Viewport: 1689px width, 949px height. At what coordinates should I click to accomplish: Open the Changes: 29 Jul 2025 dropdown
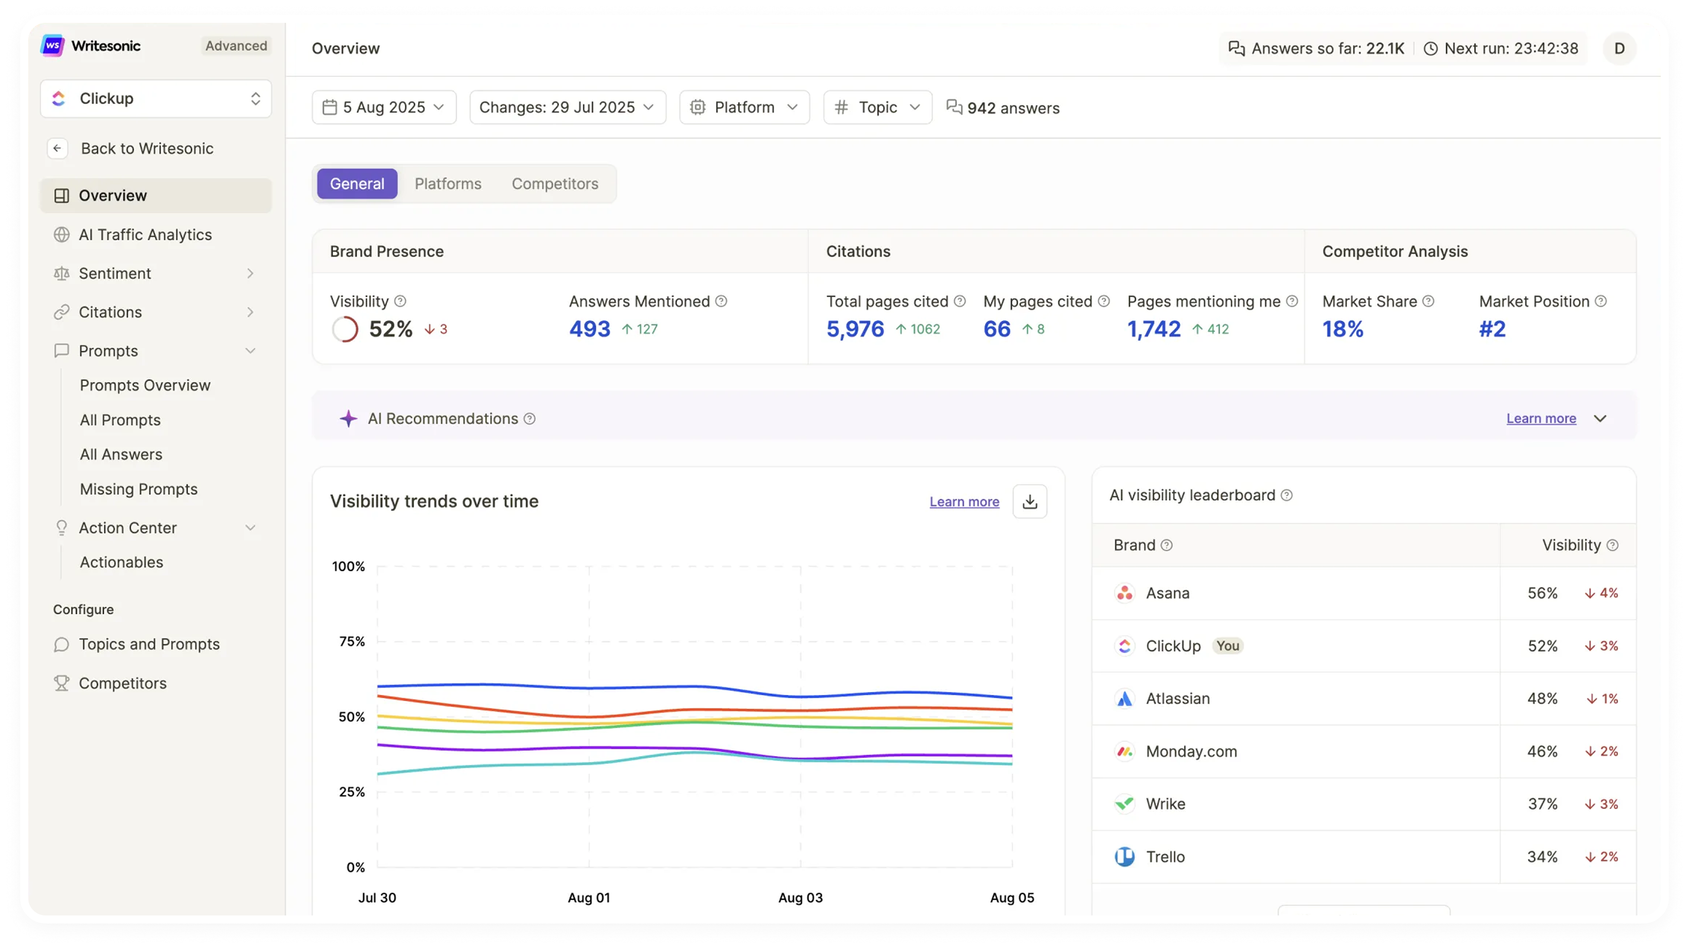point(567,107)
